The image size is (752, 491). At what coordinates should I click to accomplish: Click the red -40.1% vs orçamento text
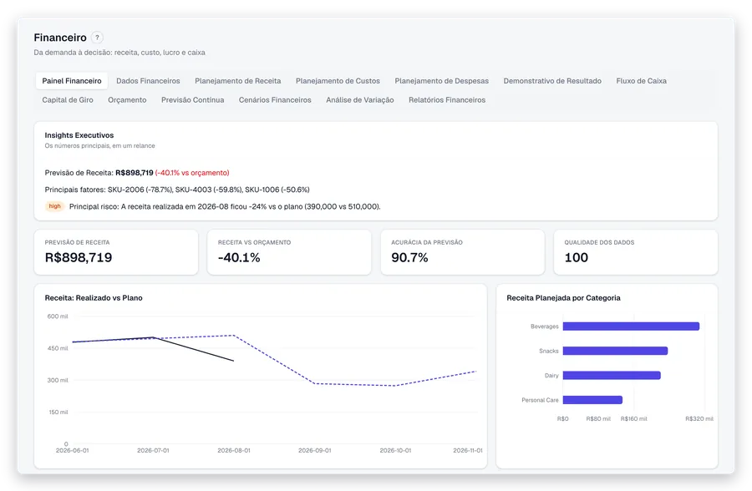192,173
